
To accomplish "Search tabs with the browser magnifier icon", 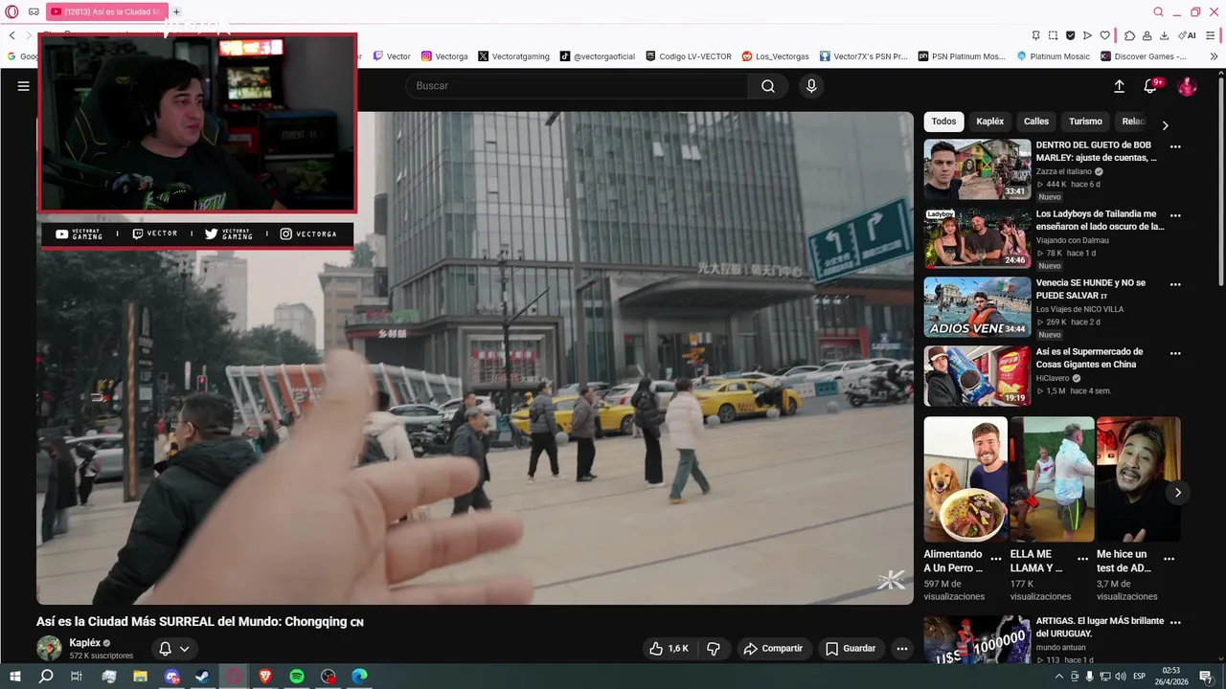I will [1158, 11].
